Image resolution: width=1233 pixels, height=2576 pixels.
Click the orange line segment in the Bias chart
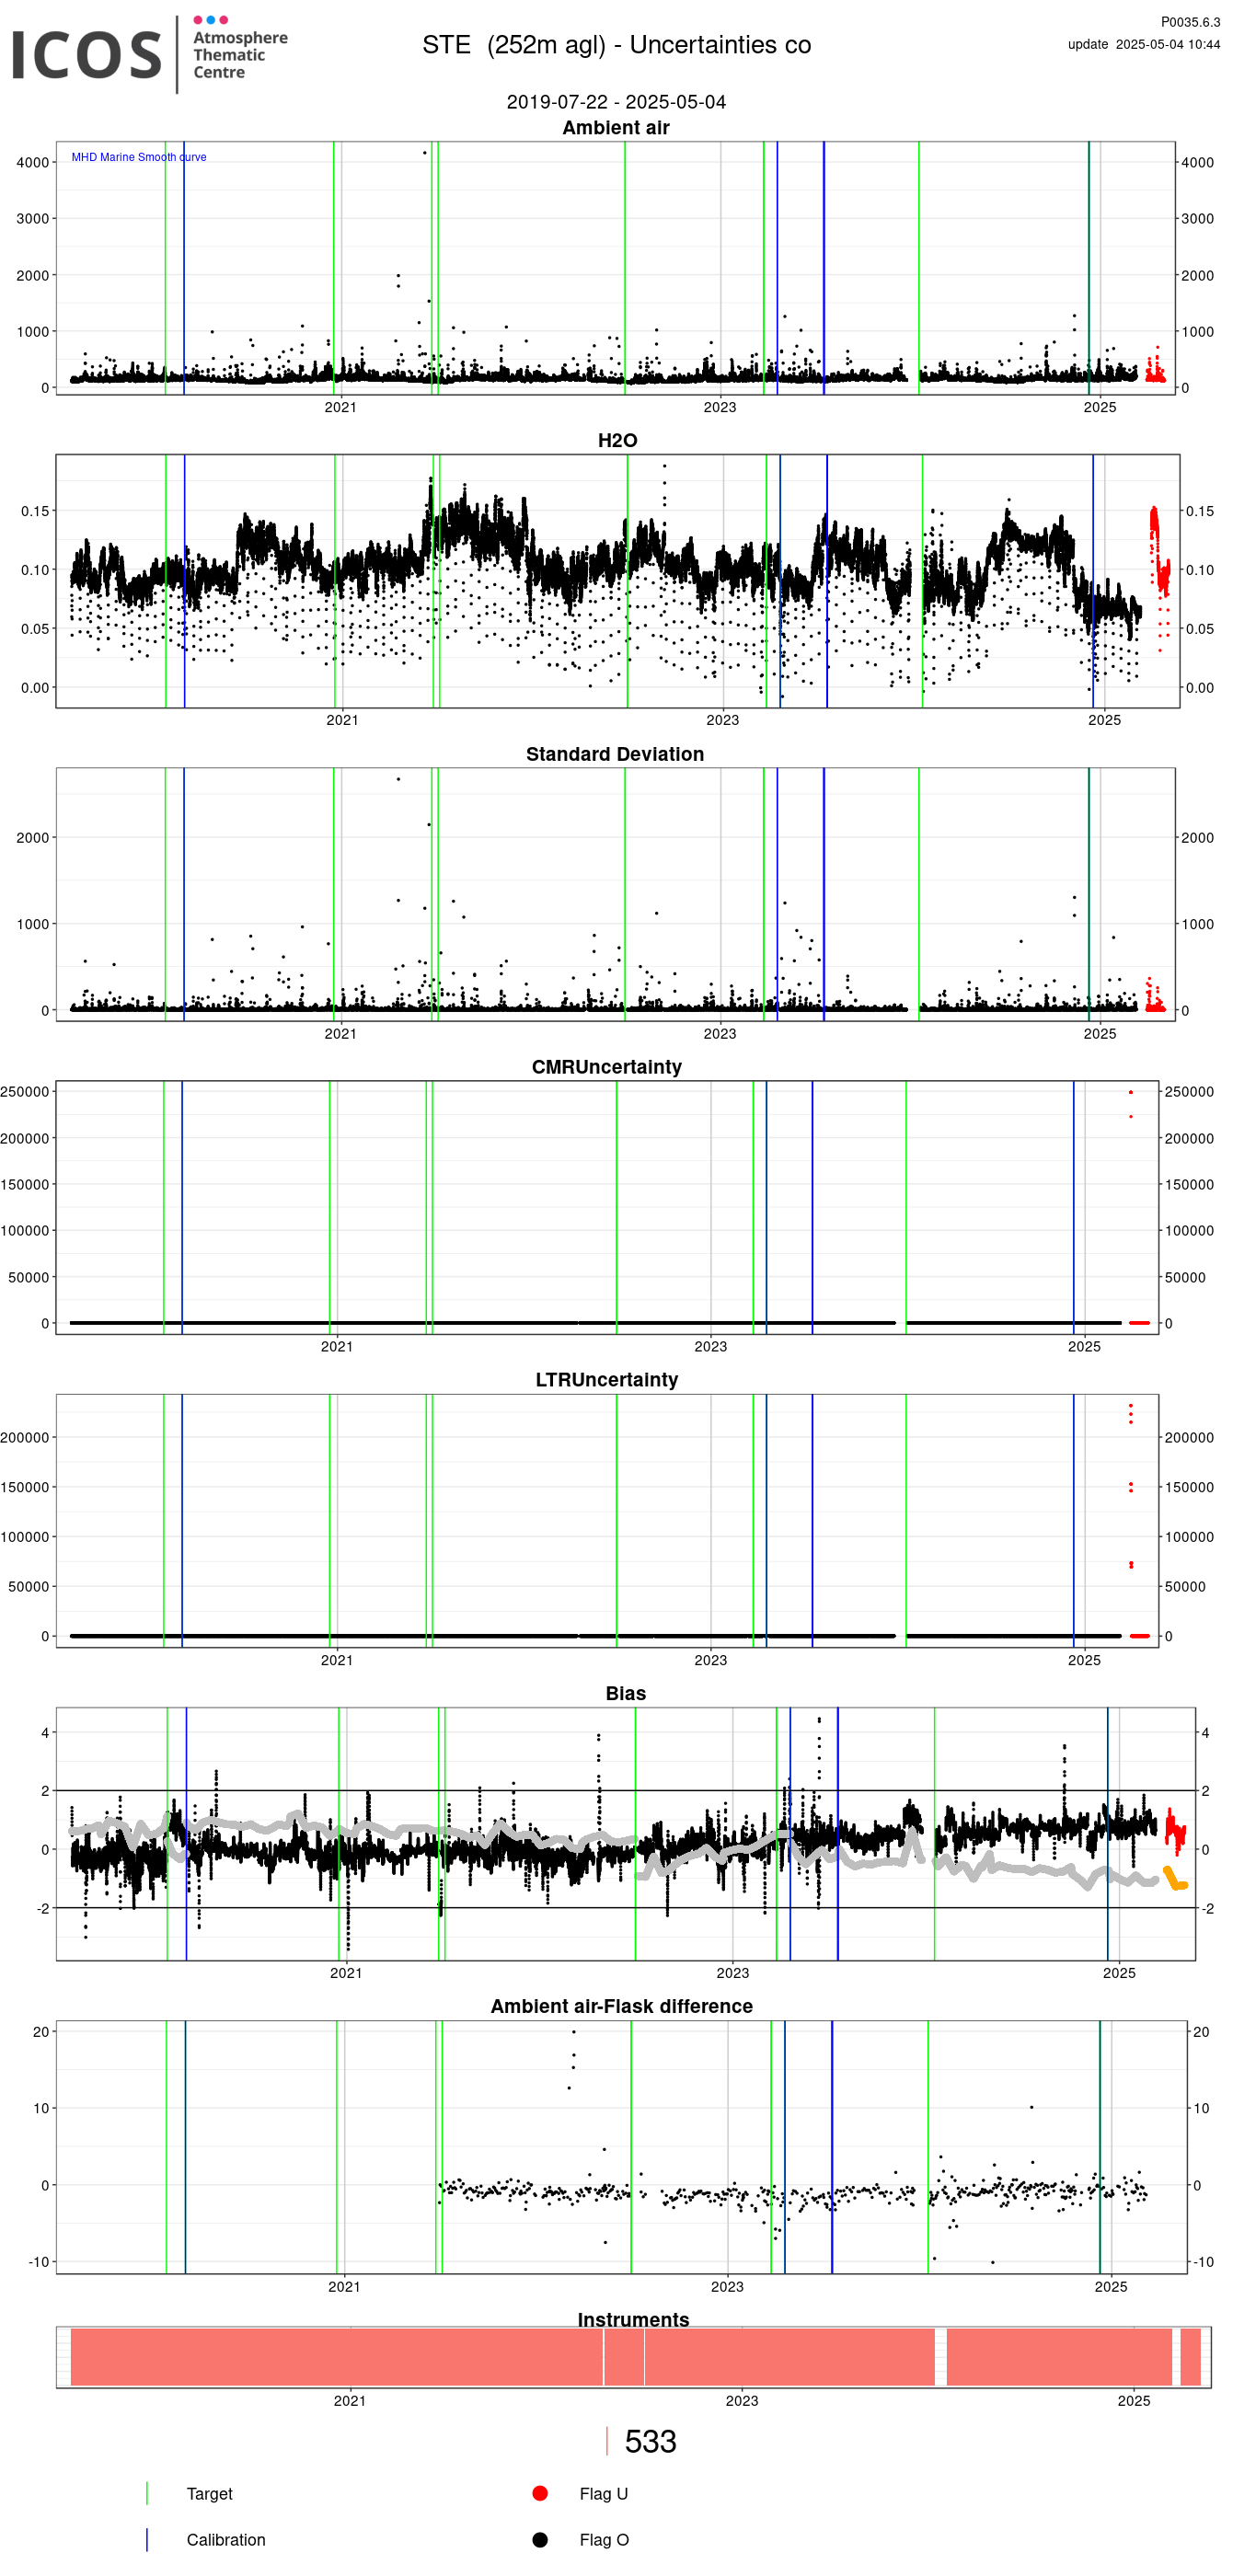tap(1175, 1879)
